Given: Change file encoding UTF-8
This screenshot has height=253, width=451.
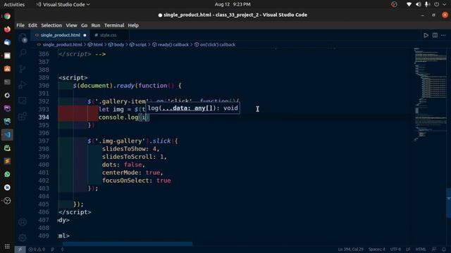Looking at the screenshot, I should point(395,249).
